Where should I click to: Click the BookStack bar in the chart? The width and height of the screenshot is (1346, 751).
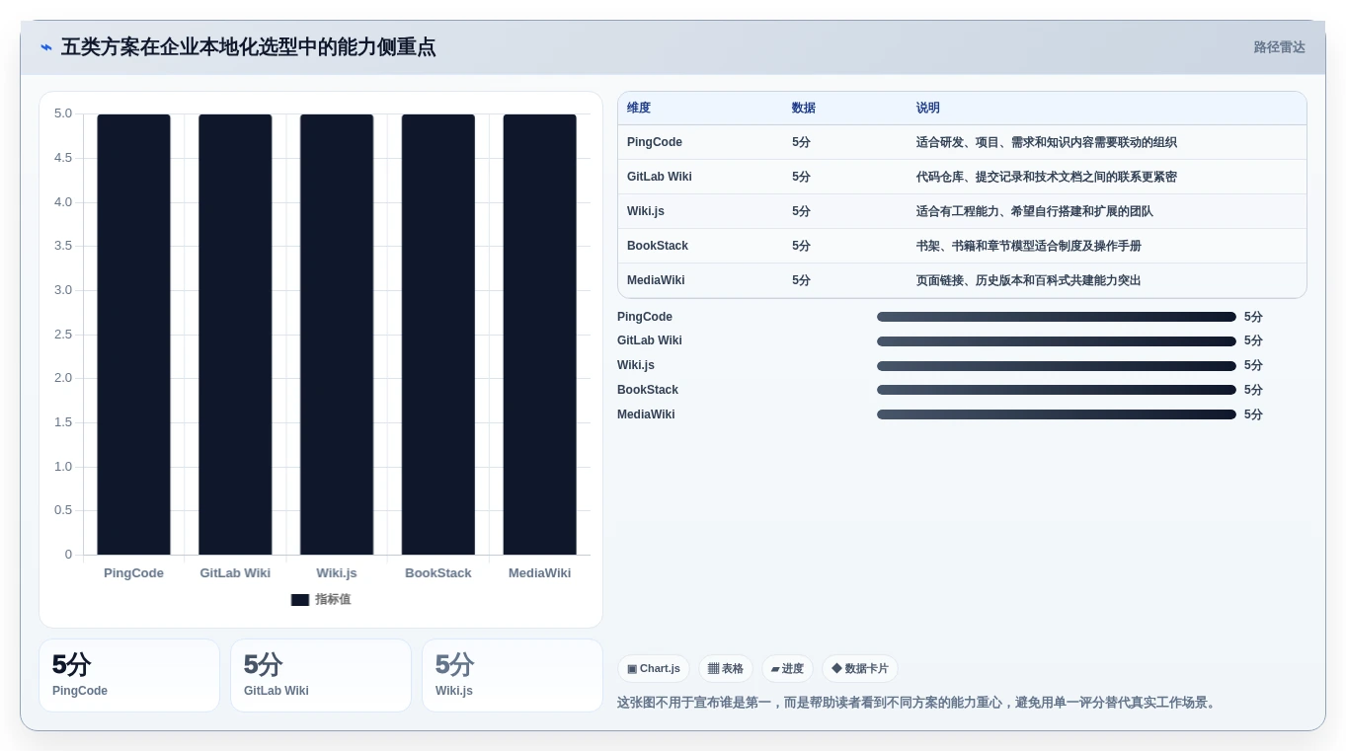pos(438,335)
